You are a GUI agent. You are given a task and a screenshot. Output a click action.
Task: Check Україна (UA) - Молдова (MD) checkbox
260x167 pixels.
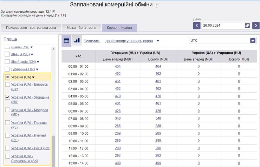7,110
